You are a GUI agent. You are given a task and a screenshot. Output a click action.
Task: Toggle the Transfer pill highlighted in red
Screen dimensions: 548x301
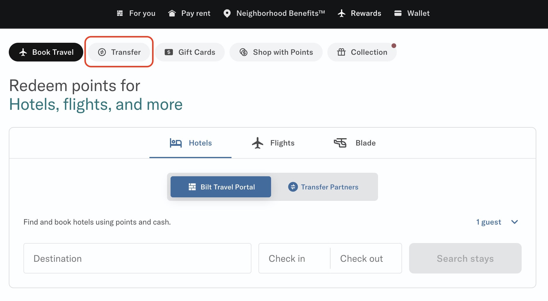[119, 52]
